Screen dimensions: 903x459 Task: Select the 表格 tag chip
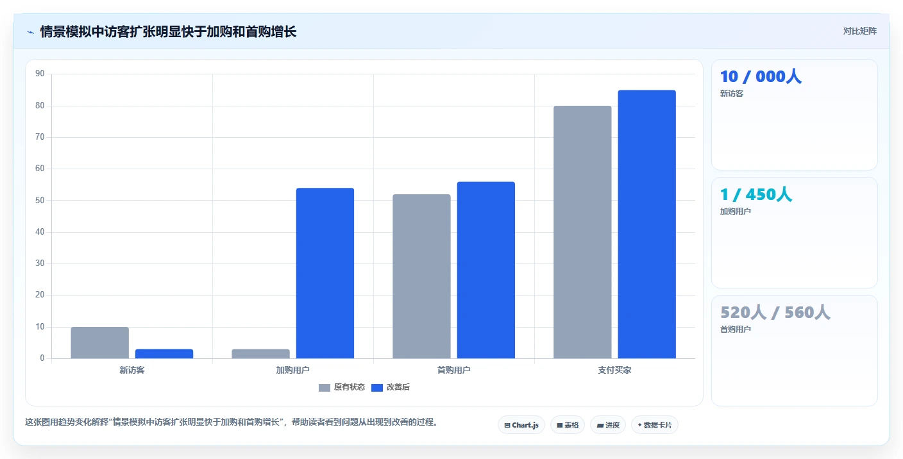coord(567,425)
